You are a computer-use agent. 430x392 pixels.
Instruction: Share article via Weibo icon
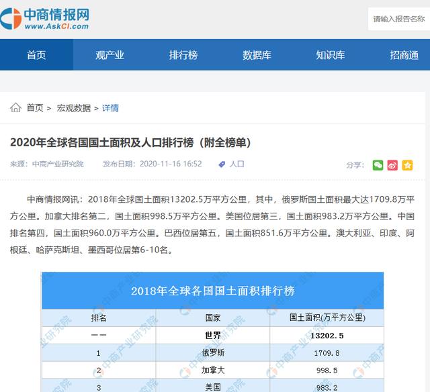[x=392, y=165]
